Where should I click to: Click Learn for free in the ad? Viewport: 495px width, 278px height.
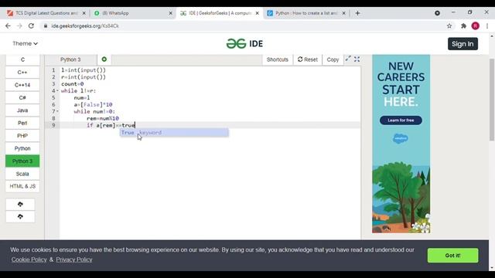click(x=401, y=120)
